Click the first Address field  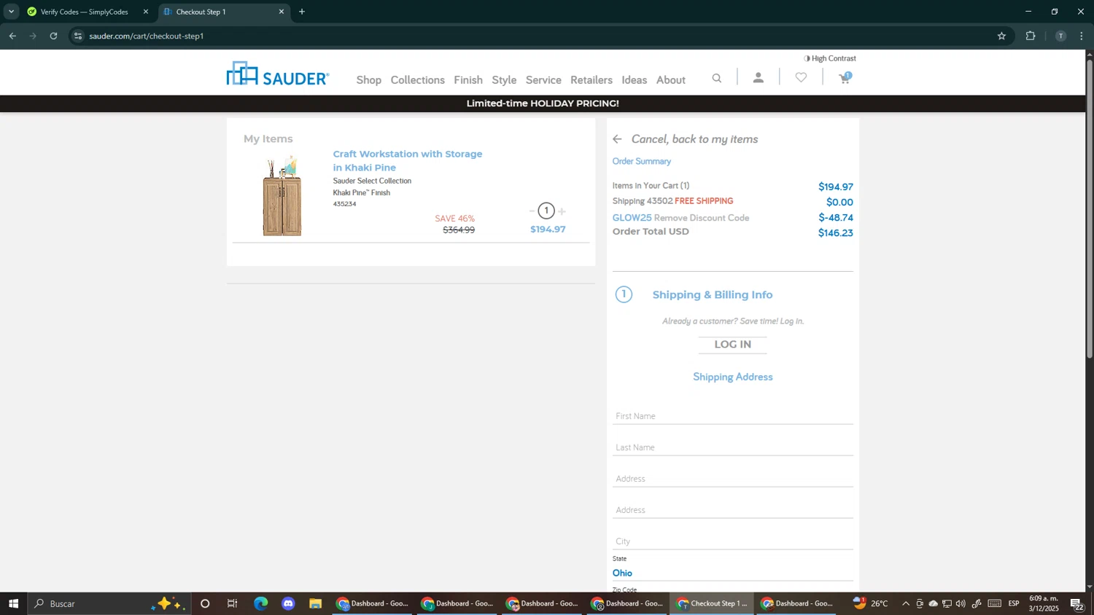(x=732, y=479)
